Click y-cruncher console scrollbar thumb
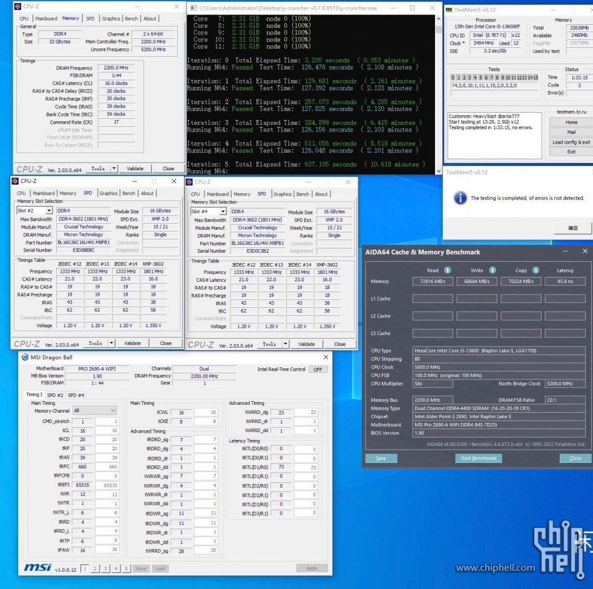The height and width of the screenshot is (589, 593). click(x=438, y=29)
